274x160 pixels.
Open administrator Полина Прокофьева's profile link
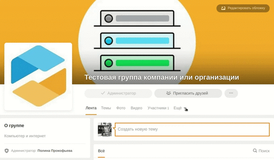pyautogui.click(x=55, y=151)
